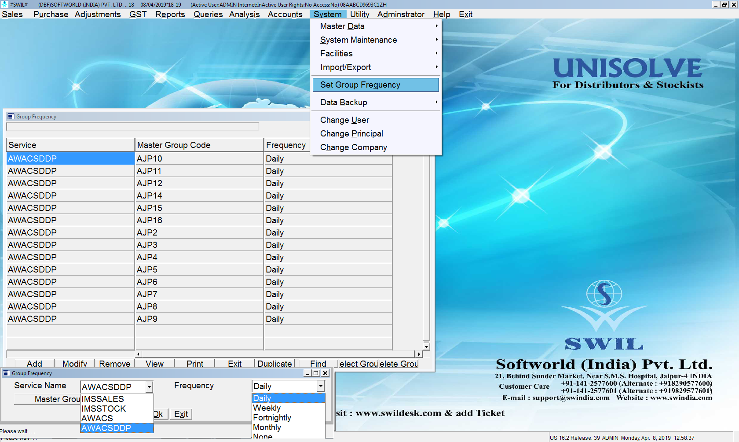Choose Set Group Frequency from System menu
Viewport: 739px width, 442px height.
pyautogui.click(x=376, y=85)
